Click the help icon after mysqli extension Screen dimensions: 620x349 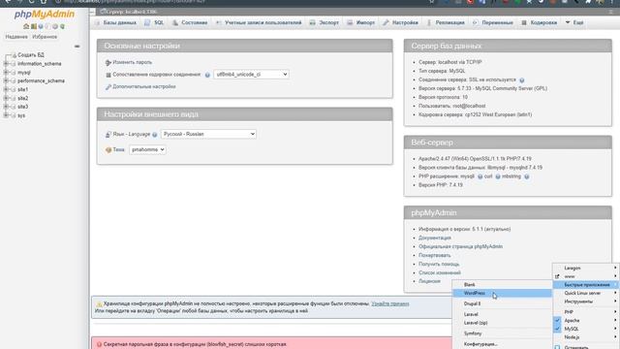coord(480,176)
